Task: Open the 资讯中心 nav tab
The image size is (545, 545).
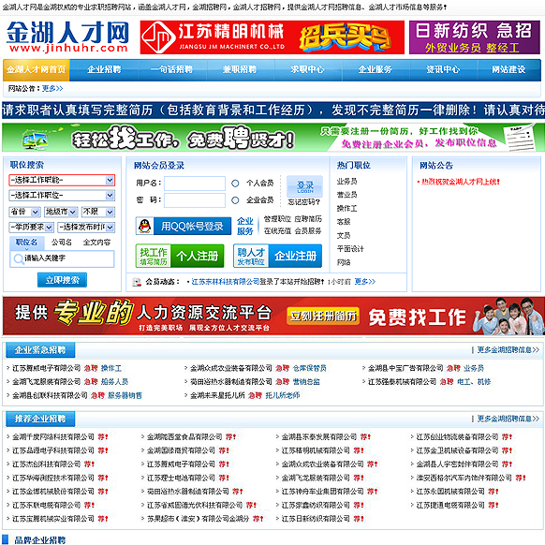Action: point(443,69)
